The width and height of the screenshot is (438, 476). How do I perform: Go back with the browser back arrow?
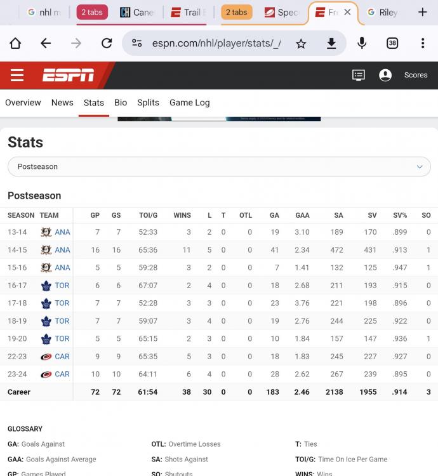pos(46,43)
